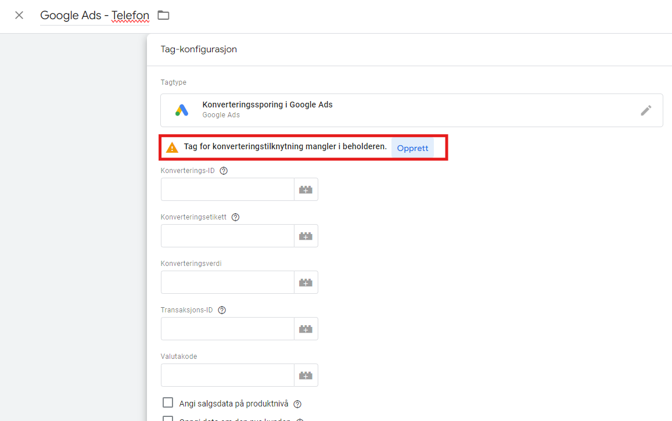Viewport: 672px width, 421px height.
Task: Click the tag name Google Ads - Telefon
Action: 95,16
